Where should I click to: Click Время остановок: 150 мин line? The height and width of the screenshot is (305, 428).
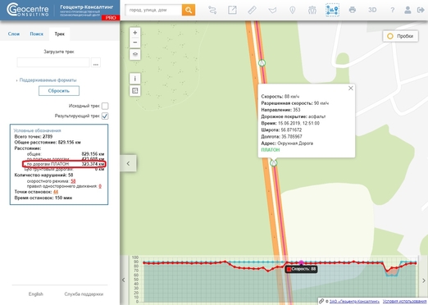[43, 198]
